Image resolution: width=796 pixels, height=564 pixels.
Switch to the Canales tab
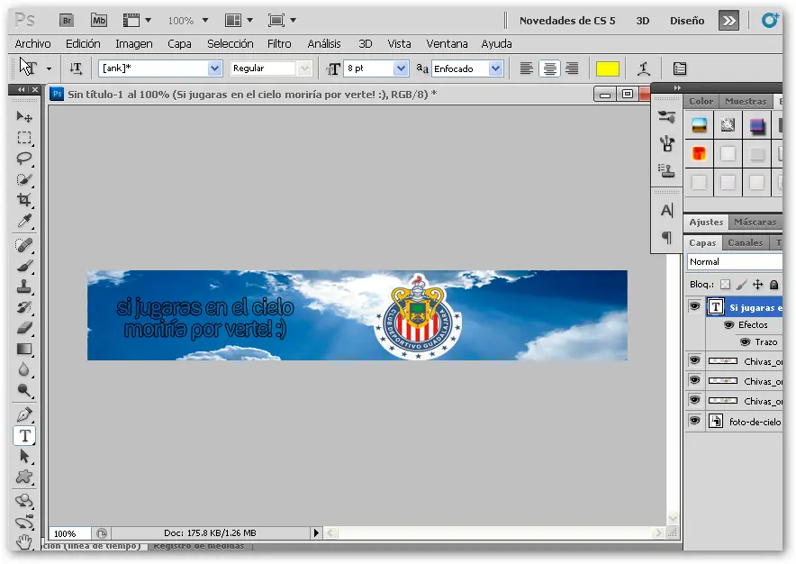tap(745, 243)
